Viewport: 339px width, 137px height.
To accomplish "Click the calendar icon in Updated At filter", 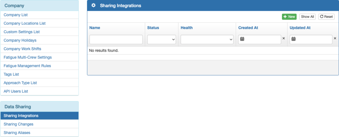I will [x=293, y=39].
